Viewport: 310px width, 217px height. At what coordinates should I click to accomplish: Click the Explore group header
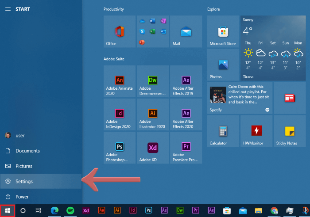point(213,9)
